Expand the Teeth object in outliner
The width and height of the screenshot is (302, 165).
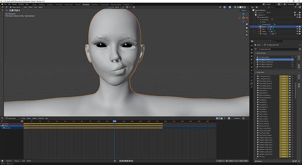pos(258,32)
